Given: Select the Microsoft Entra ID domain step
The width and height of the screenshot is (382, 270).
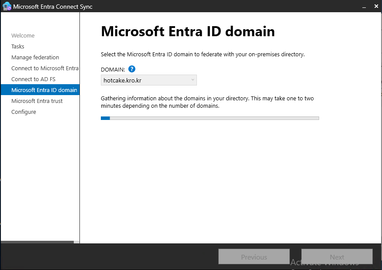Looking at the screenshot, I should click(x=40, y=90).
